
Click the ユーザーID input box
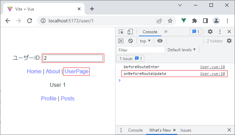pos(73,58)
